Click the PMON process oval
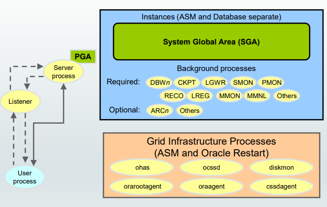The image size is (327, 207). pyautogui.click(x=271, y=83)
